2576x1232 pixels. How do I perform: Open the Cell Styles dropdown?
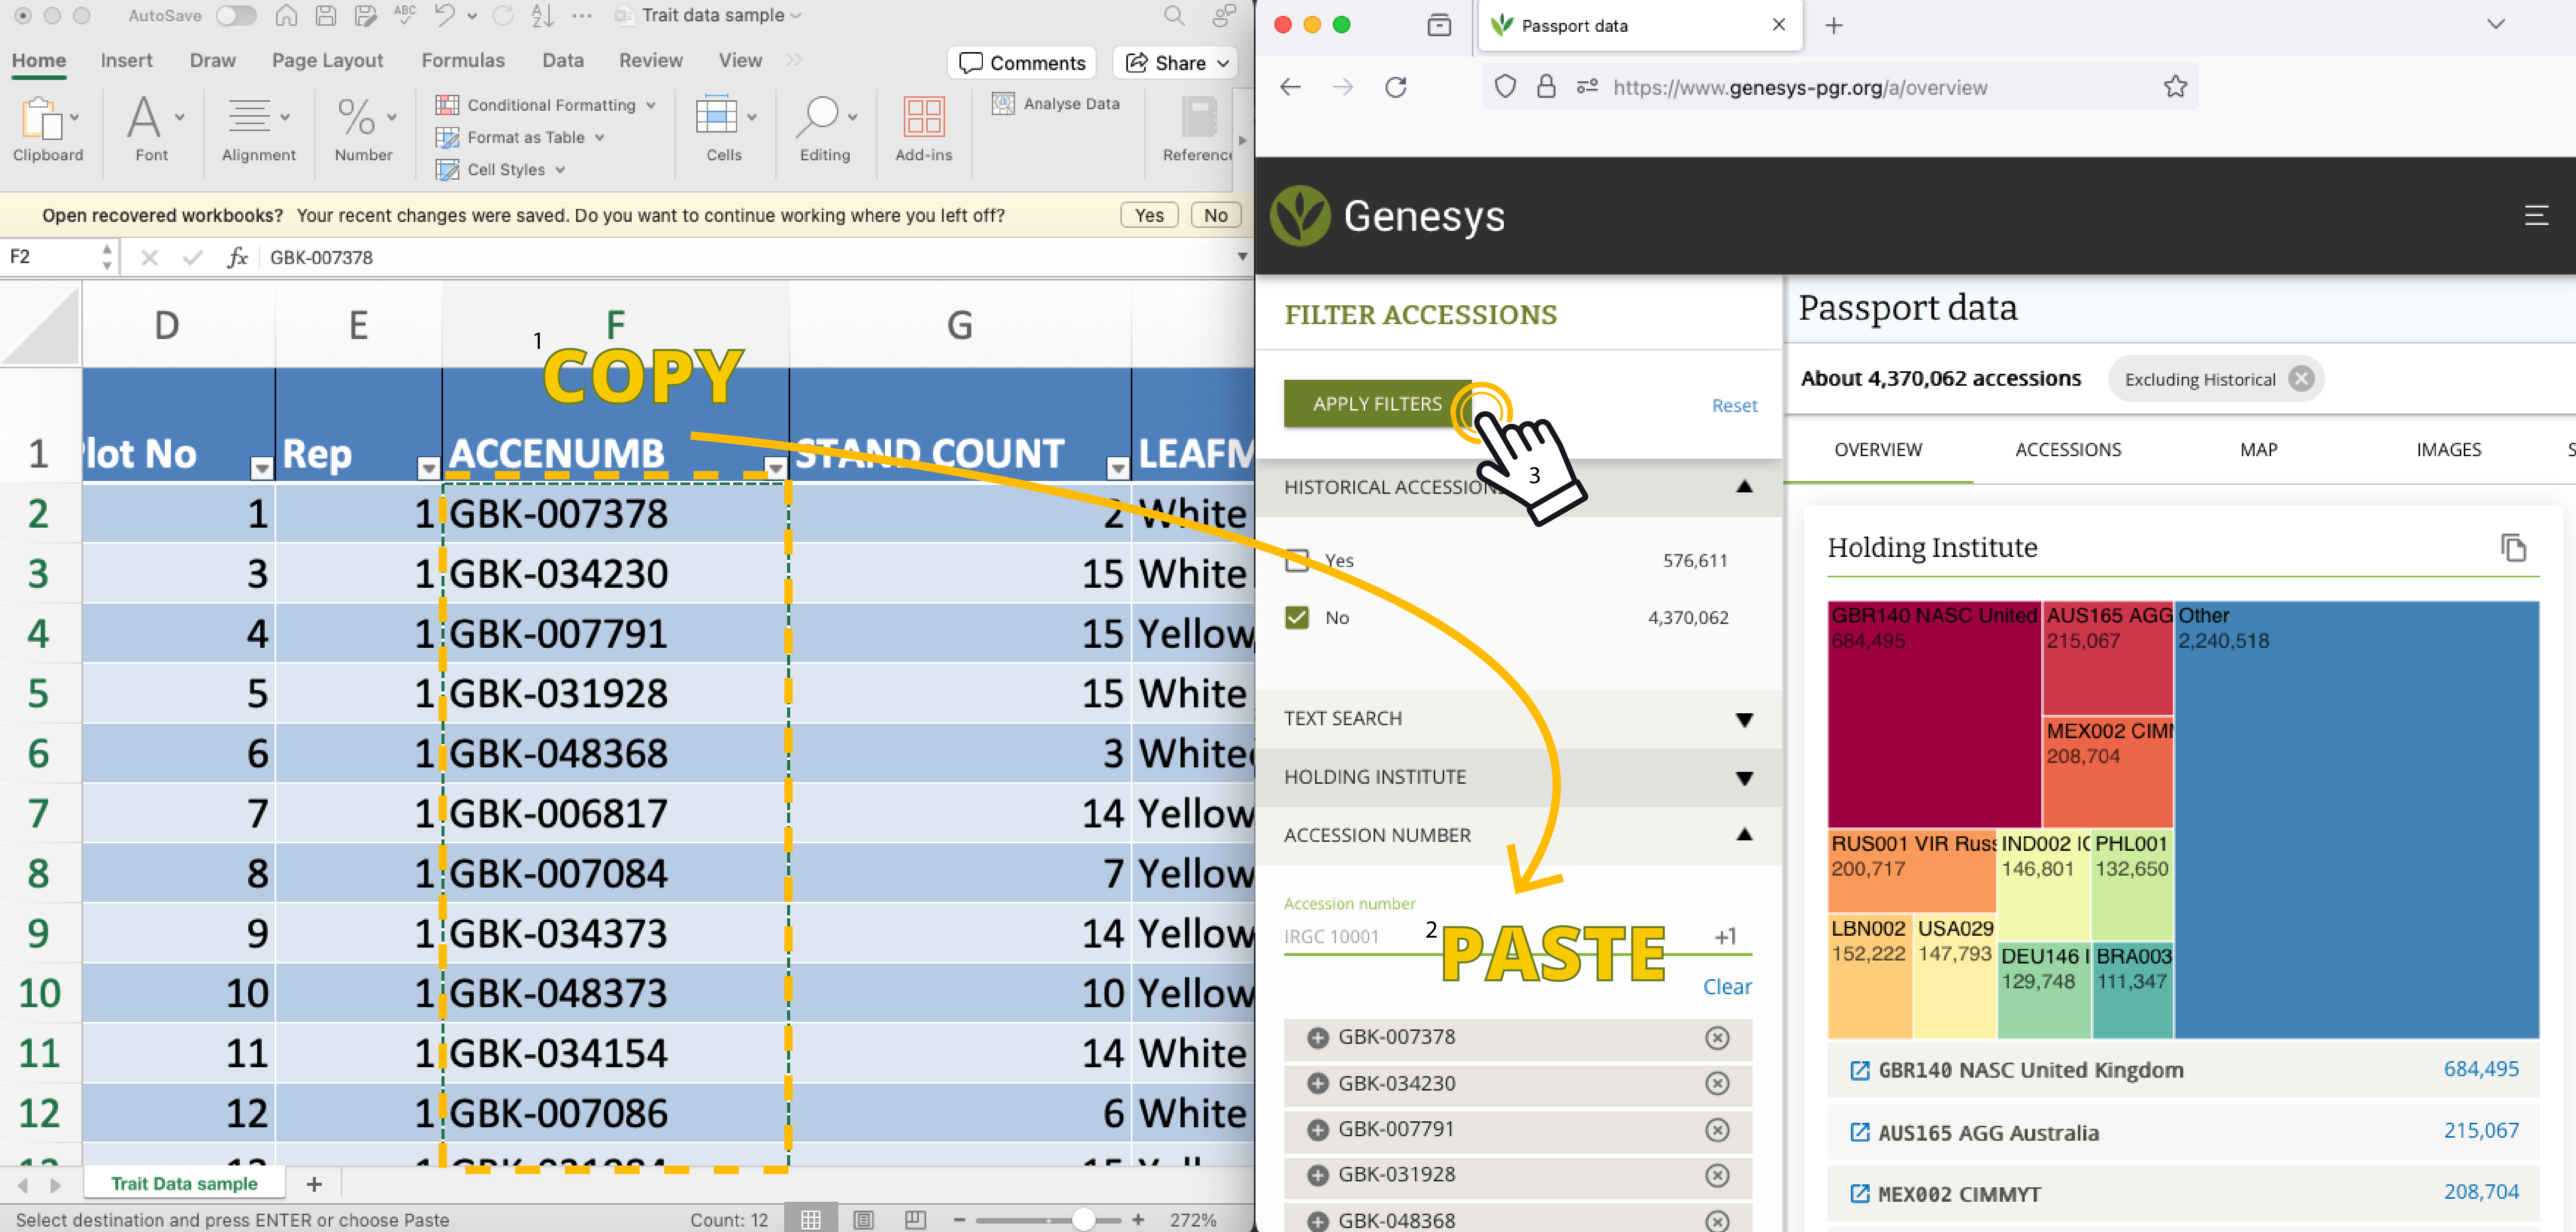pyautogui.click(x=501, y=169)
